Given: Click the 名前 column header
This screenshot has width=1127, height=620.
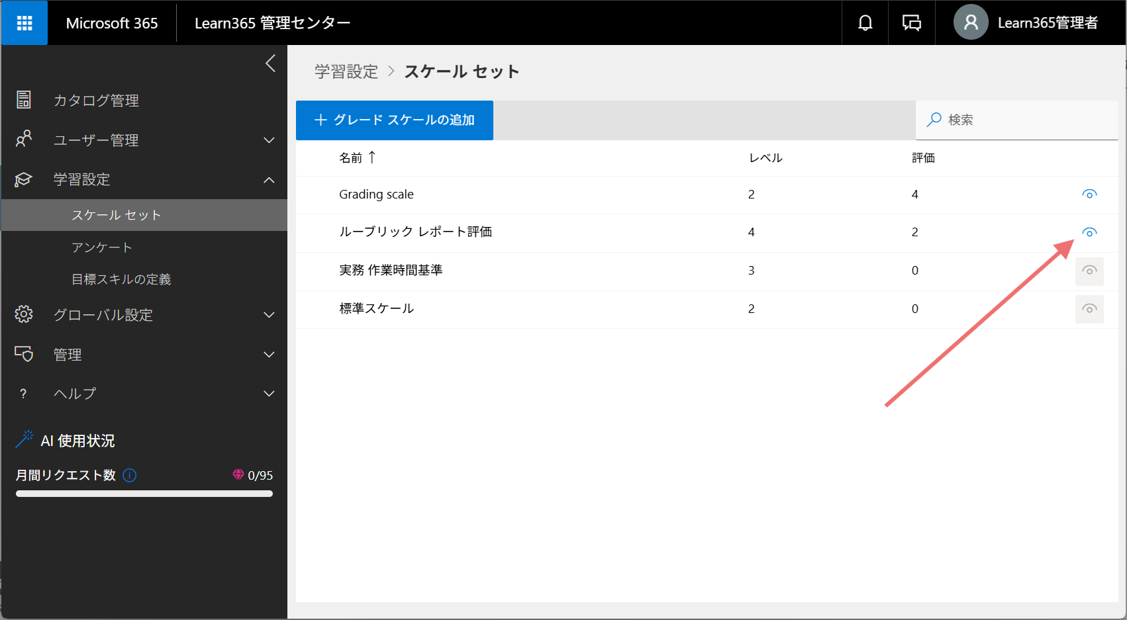Looking at the screenshot, I should 351,157.
